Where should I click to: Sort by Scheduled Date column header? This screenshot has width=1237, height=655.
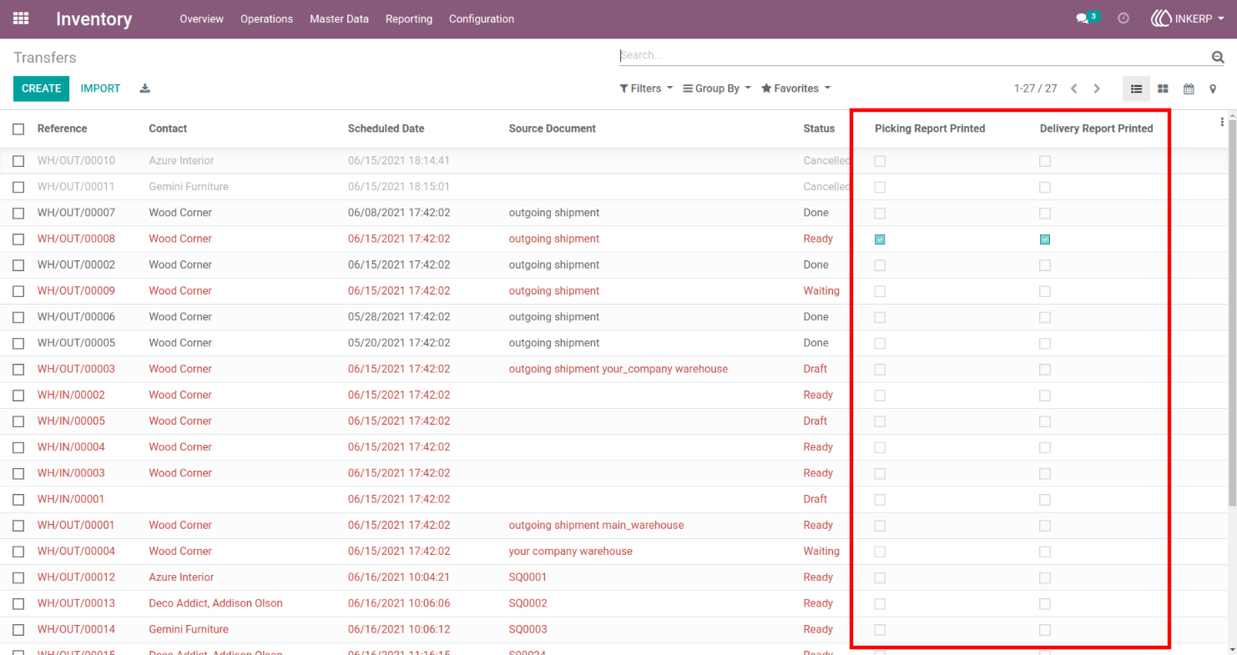(386, 128)
